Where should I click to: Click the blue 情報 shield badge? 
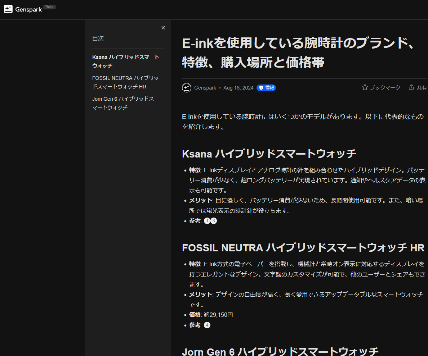click(x=266, y=88)
